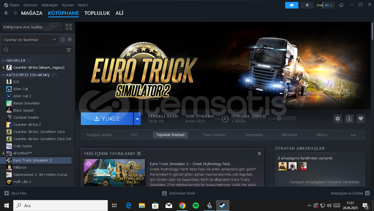Collapse the KATEGORİZE EDİLMEMİŞ category
Image resolution: width=374 pixels, height=211 pixels.
[x=4, y=75]
